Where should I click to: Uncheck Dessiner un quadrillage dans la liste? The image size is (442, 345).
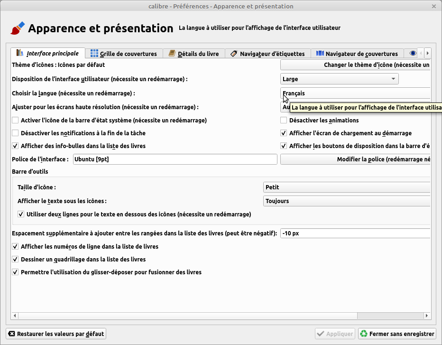[x=15, y=259]
